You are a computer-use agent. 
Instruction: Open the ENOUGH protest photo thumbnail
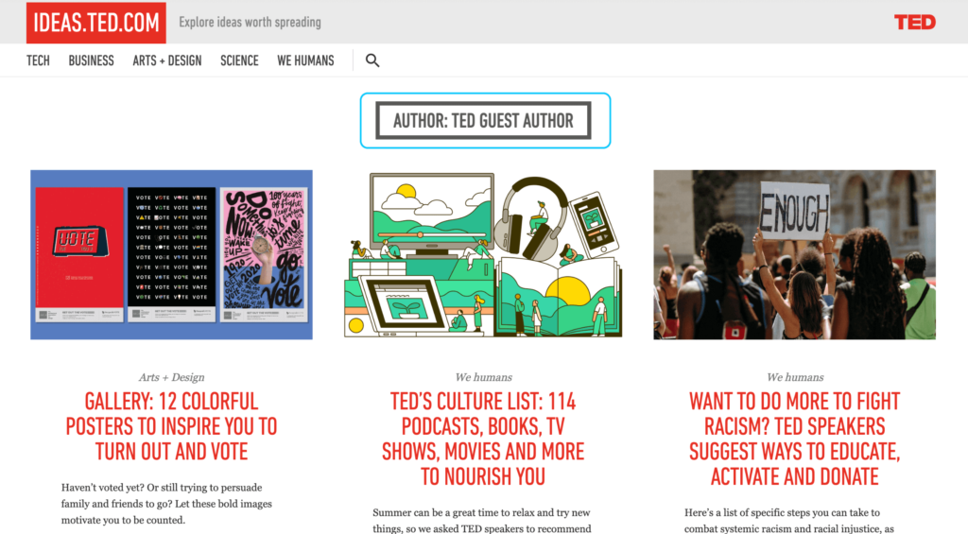(794, 254)
